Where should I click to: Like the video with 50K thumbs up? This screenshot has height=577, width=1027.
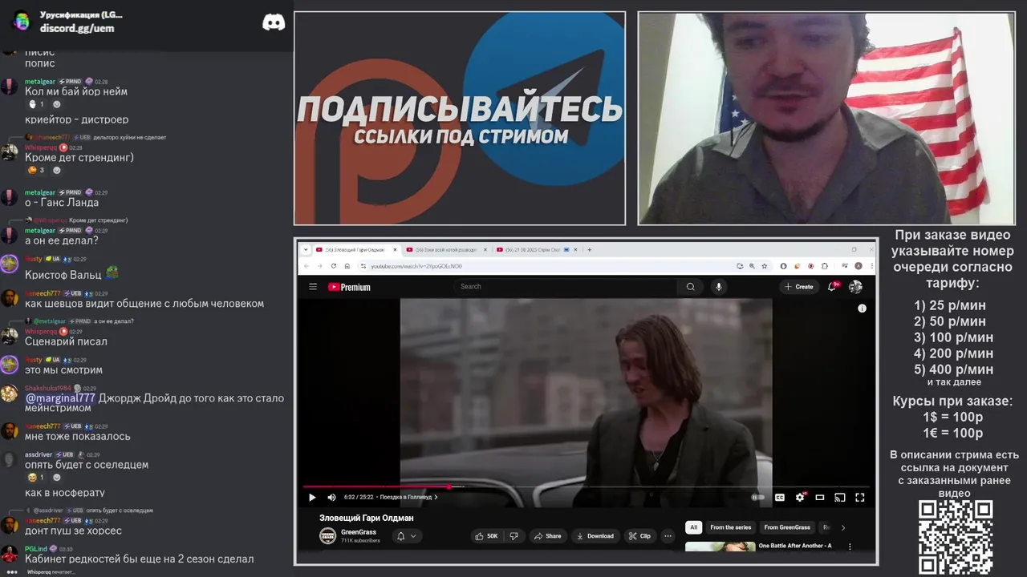tap(487, 536)
